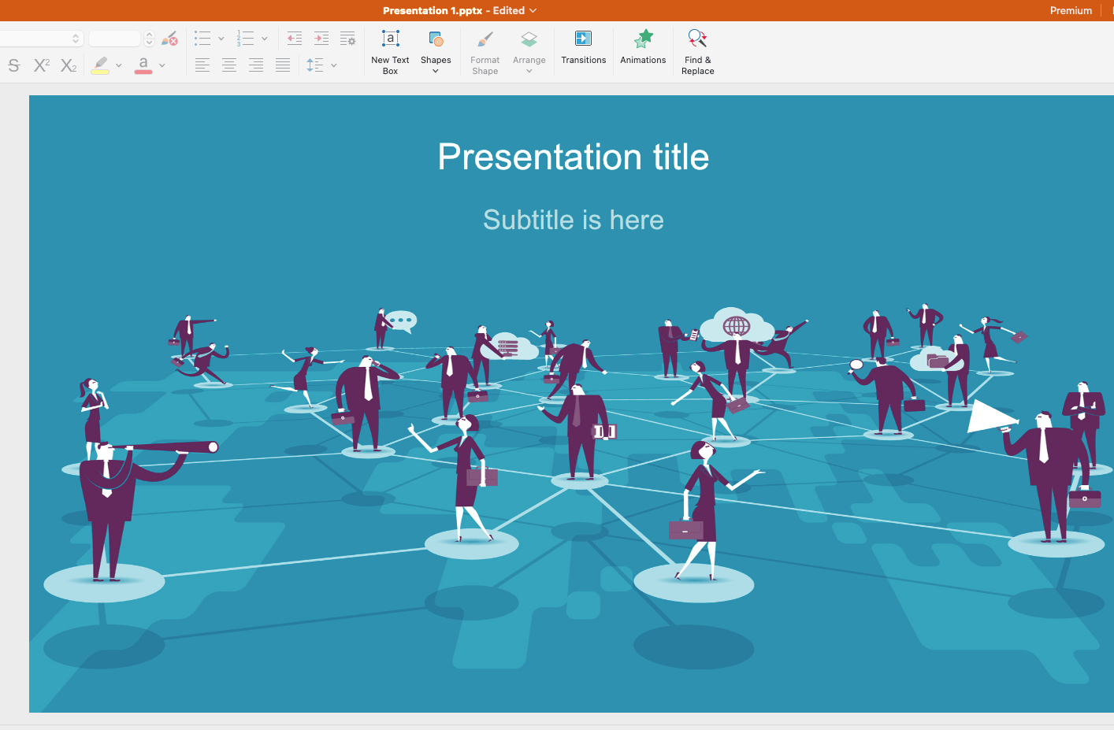Open Find & Replace
1114x730 pixels.
click(697, 50)
